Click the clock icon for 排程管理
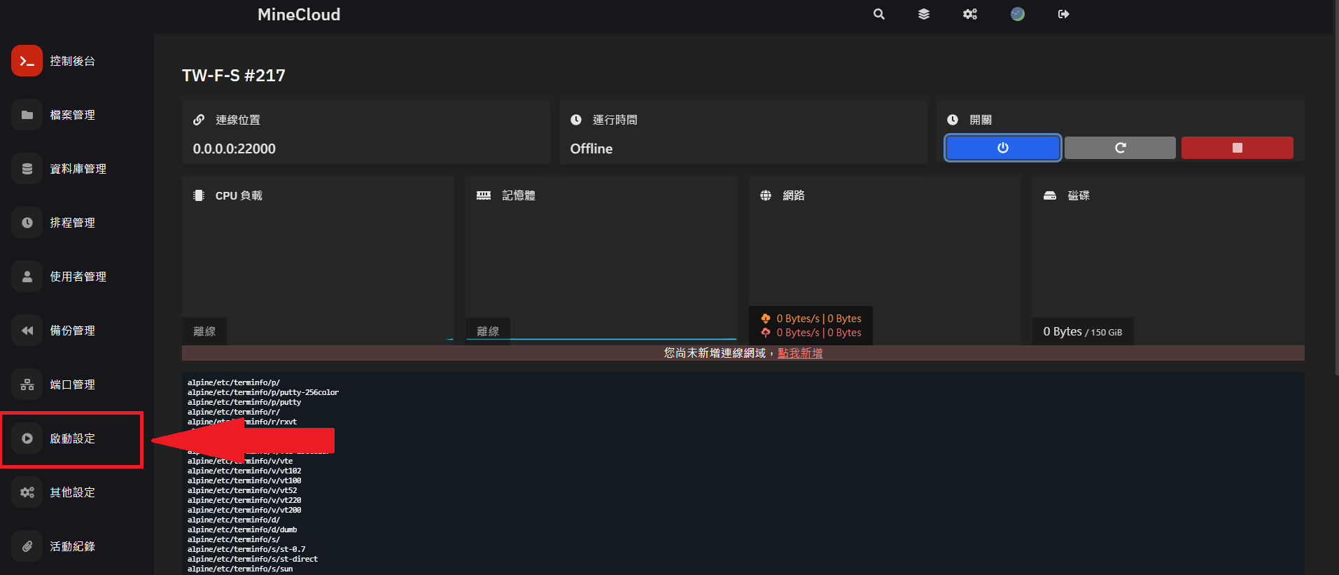 (x=27, y=223)
